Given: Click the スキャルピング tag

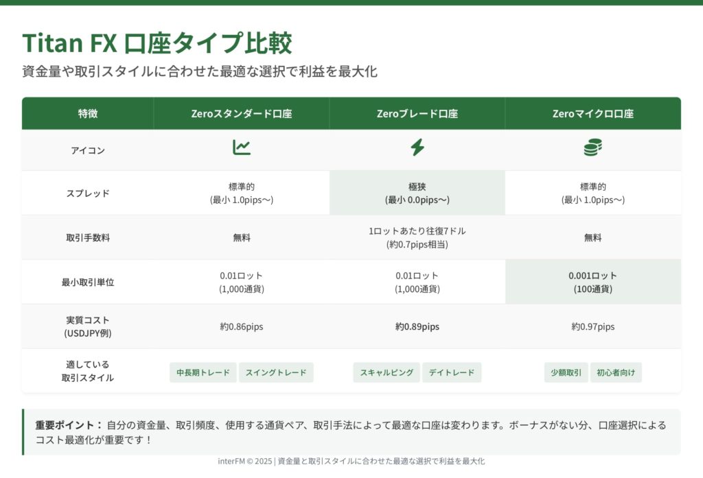Looking at the screenshot, I should 387,372.
